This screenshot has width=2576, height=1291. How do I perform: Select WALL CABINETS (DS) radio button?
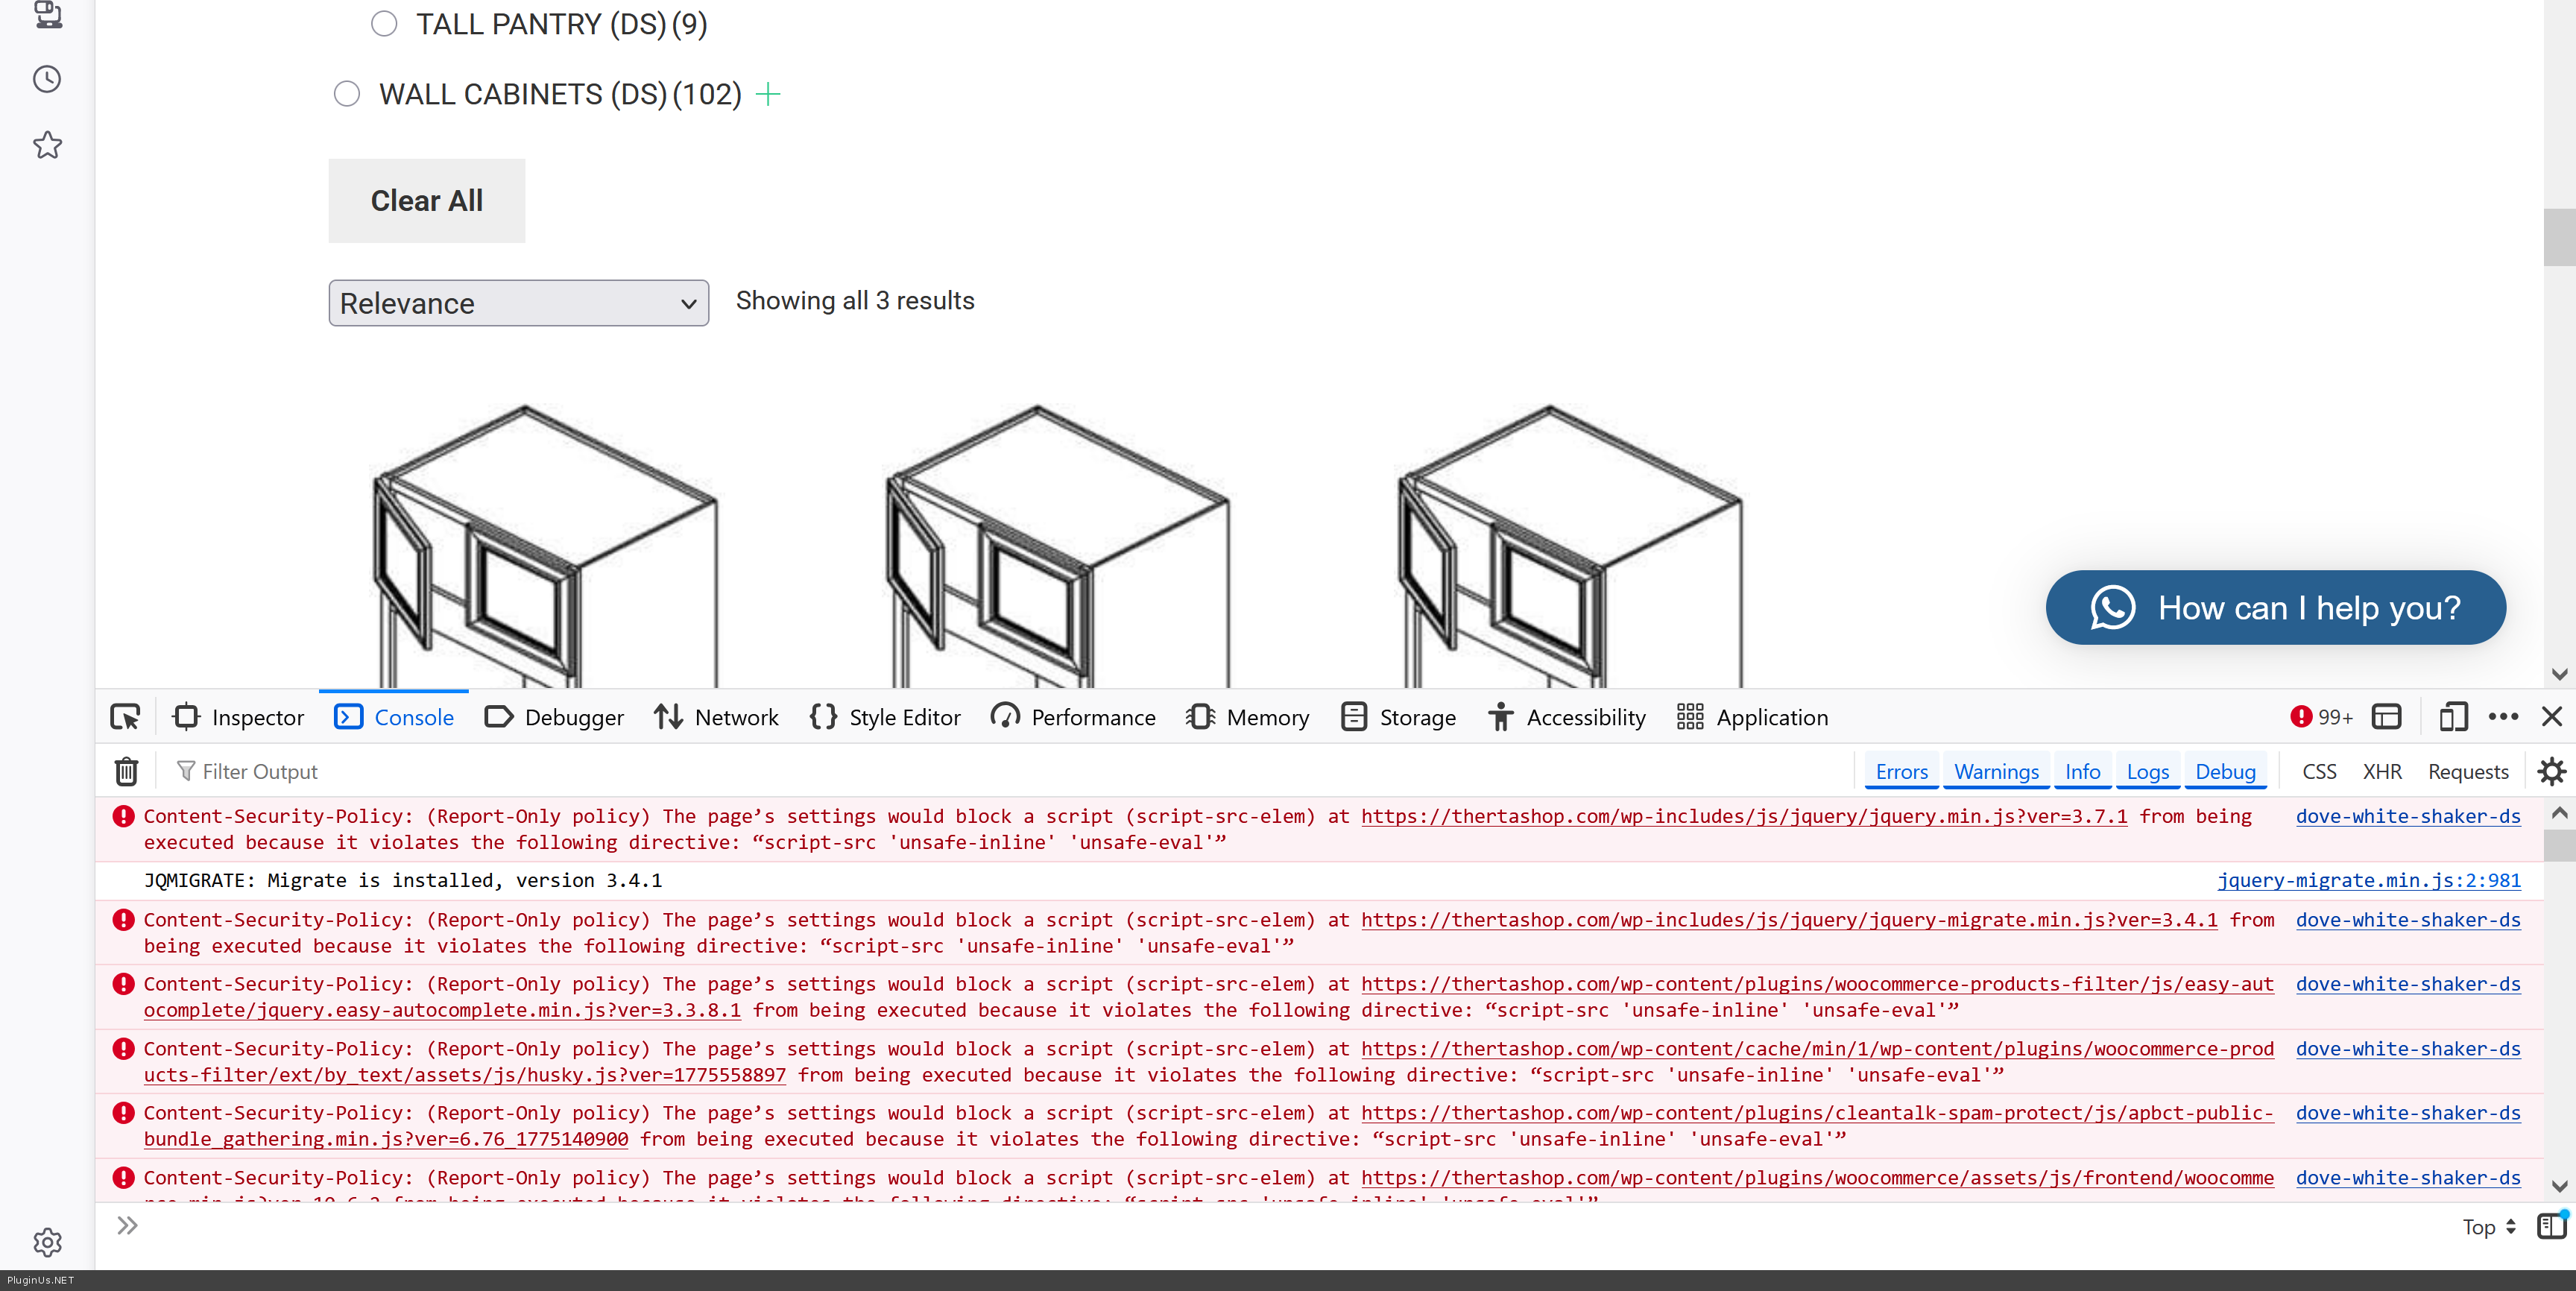tap(347, 94)
